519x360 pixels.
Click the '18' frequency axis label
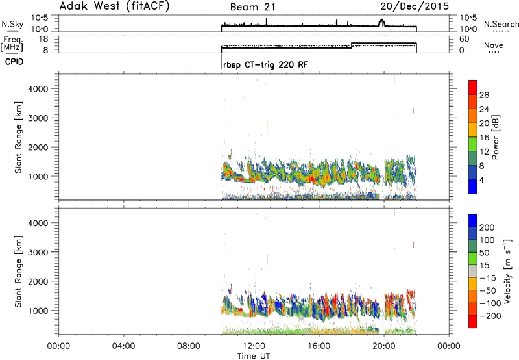point(43,39)
